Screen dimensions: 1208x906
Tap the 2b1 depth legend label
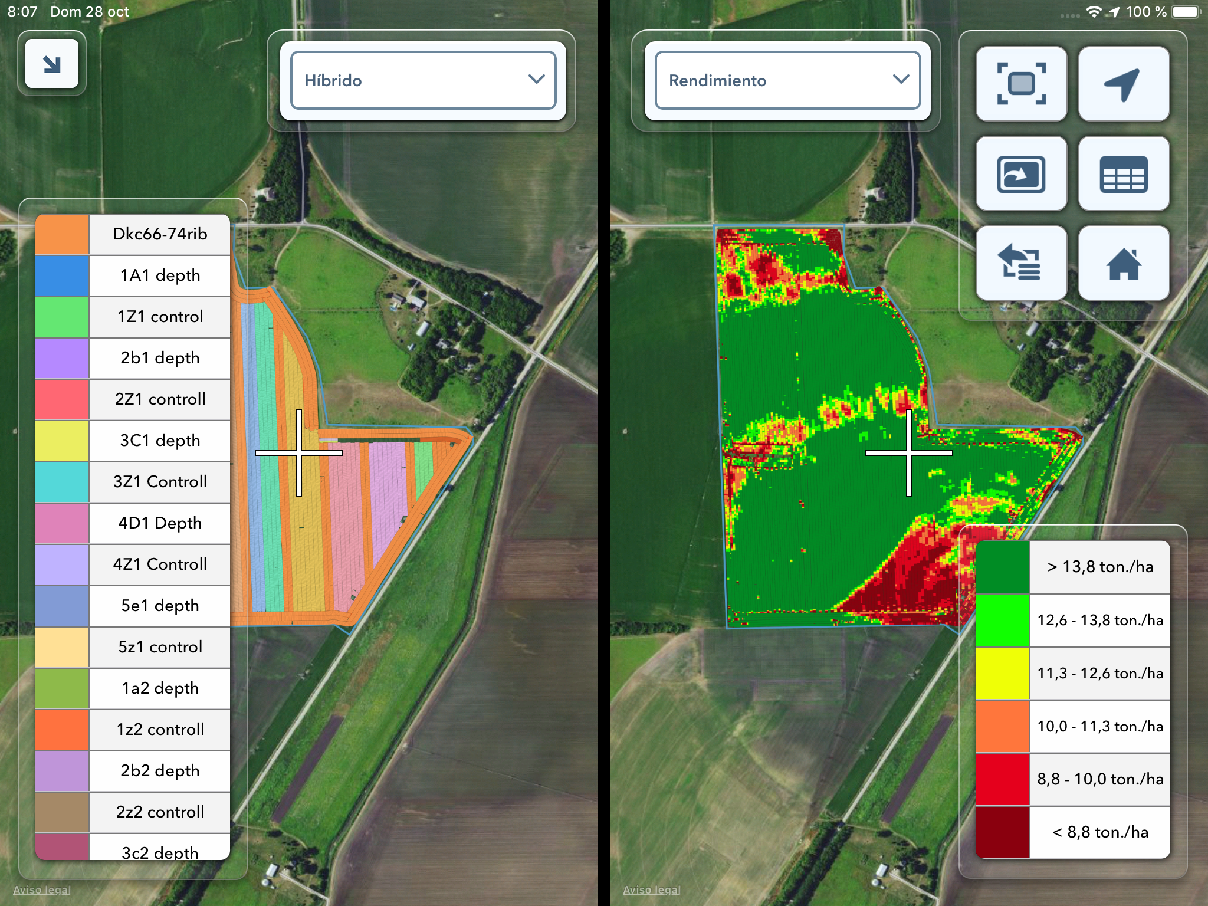point(160,358)
